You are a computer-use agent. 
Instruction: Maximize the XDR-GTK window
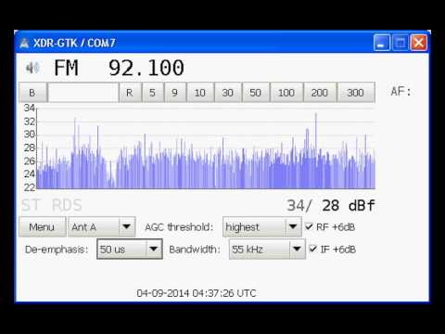coord(400,43)
